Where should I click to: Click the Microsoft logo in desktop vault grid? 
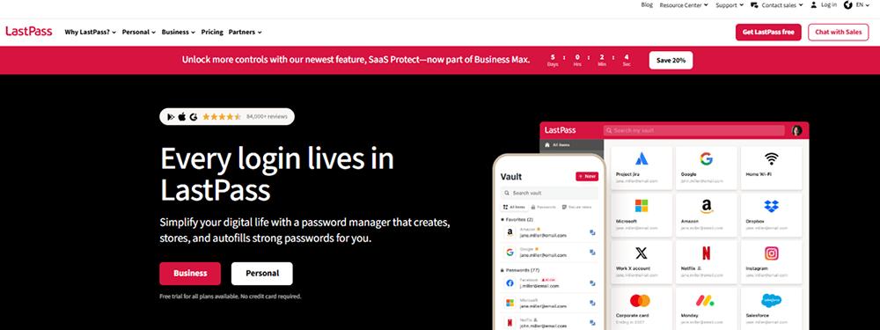pyautogui.click(x=641, y=206)
